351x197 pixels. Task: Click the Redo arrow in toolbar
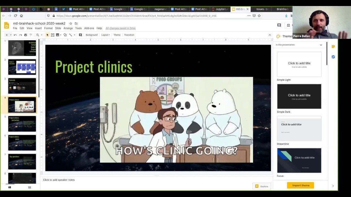click(21, 35)
